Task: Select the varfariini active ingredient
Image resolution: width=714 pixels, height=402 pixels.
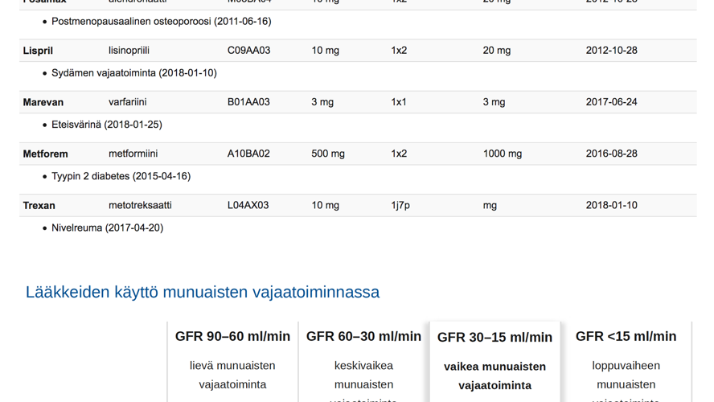Action: (127, 102)
